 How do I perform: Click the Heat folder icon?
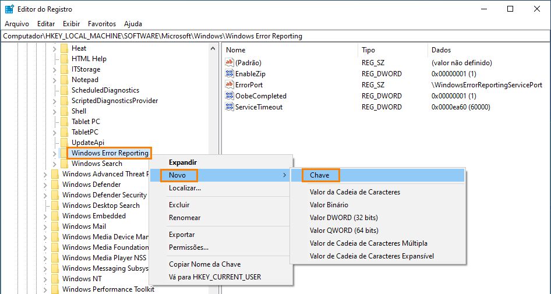click(x=64, y=48)
